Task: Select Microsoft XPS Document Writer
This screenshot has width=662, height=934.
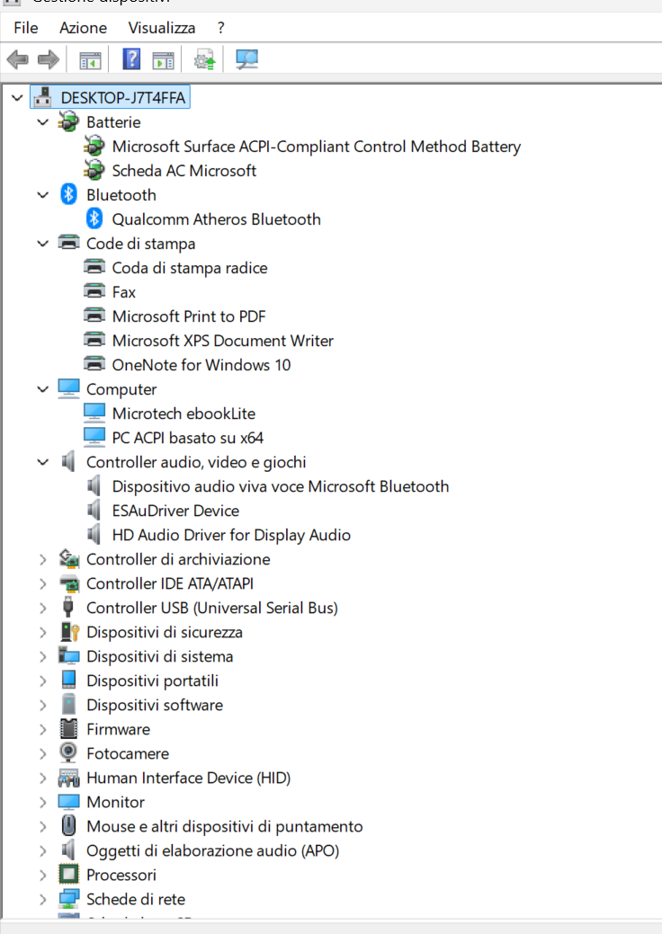Action: click(223, 340)
